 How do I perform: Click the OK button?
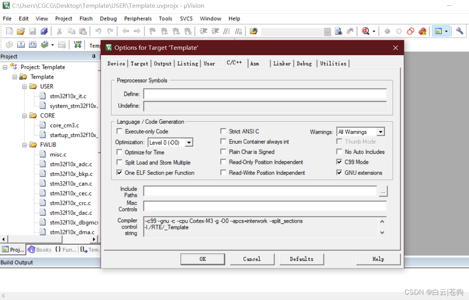[x=203, y=259]
